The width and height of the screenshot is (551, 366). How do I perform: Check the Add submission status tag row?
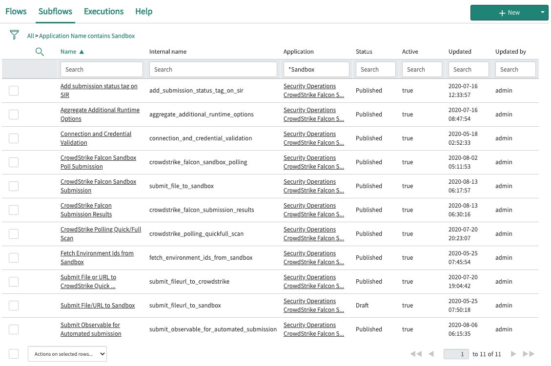(14, 91)
